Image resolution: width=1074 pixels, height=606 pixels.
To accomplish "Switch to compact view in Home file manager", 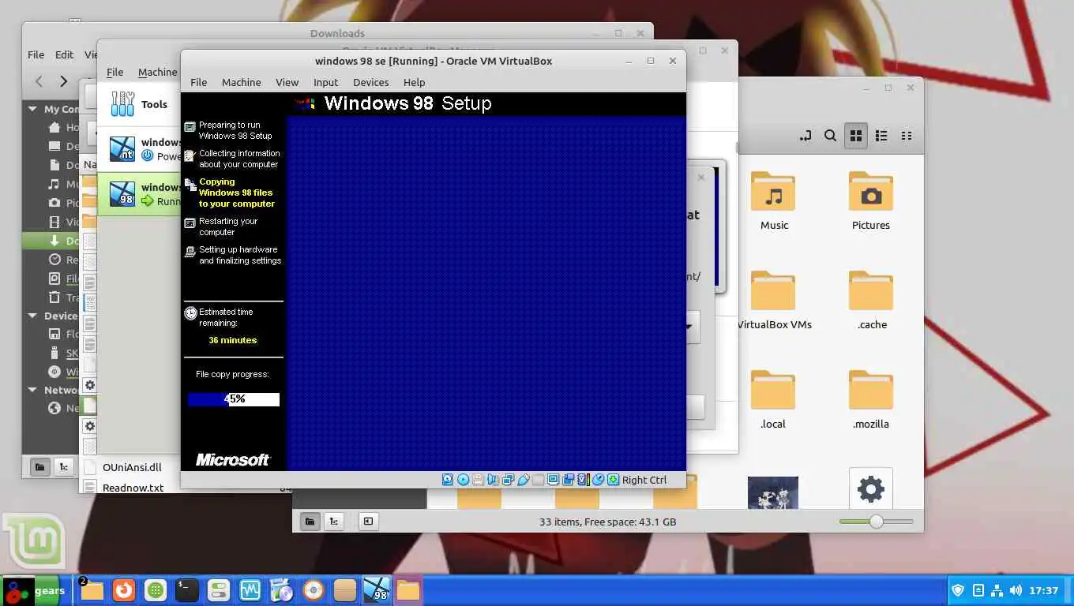I will pos(907,136).
